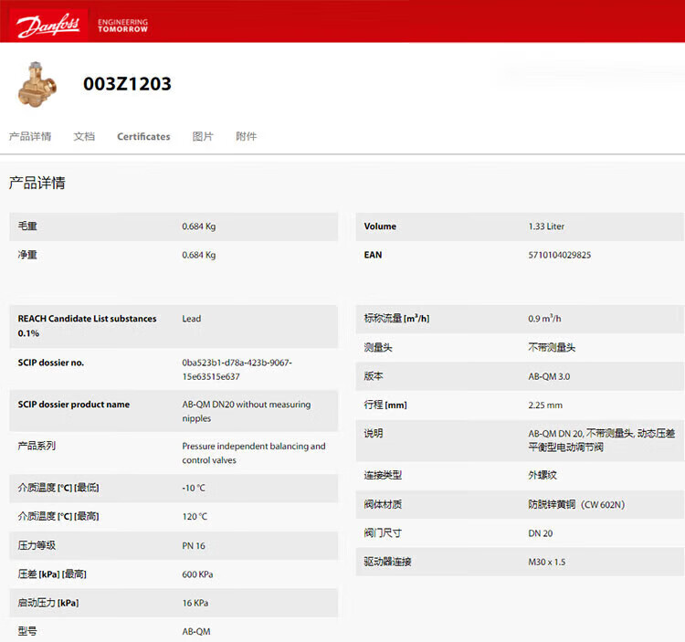Screen dimensions: 685x642
Task: Switch to the 产品详情 tab
Action: 30,136
